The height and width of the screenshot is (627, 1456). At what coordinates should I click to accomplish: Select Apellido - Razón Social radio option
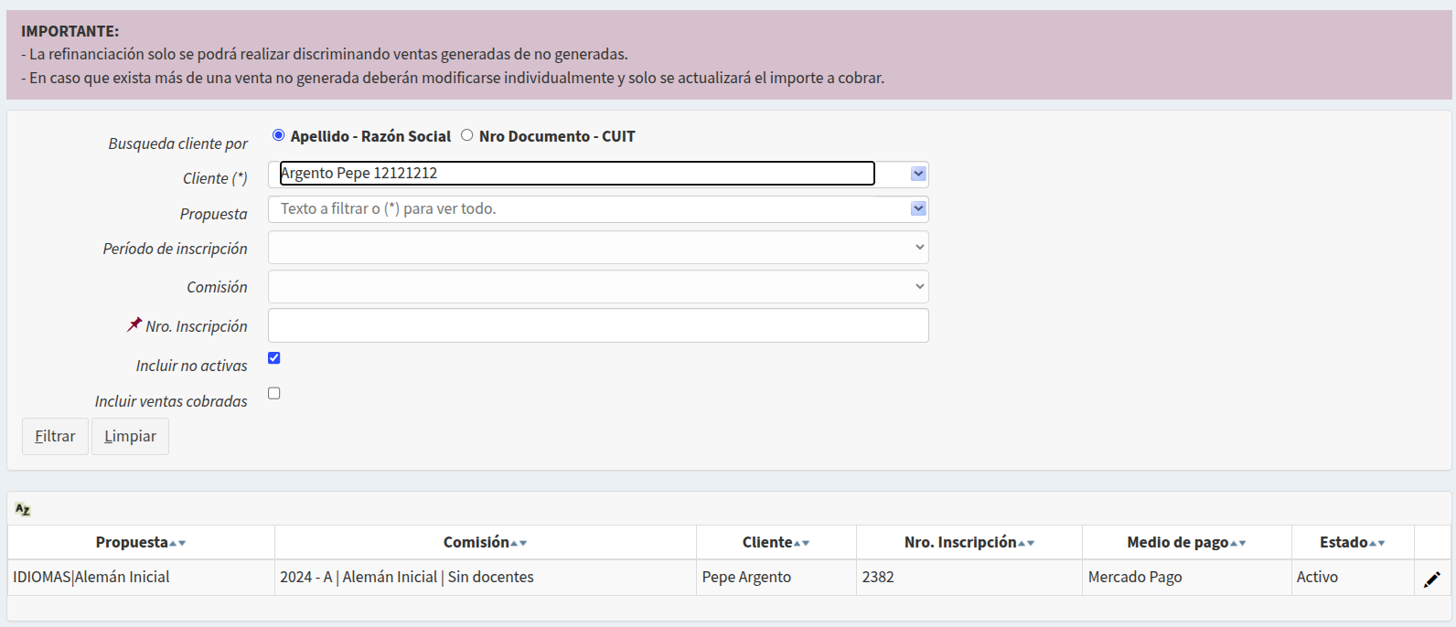279,135
